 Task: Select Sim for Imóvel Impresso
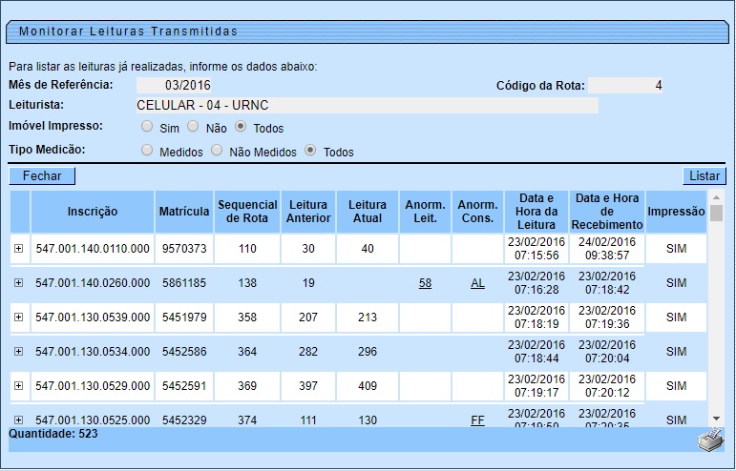pos(147,126)
